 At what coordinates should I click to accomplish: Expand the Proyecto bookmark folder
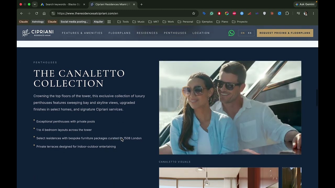coord(239,22)
